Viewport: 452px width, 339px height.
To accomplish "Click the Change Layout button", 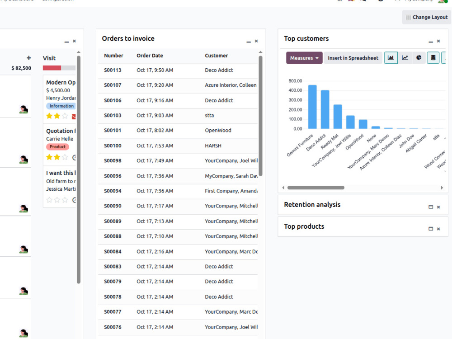I will coord(427,17).
